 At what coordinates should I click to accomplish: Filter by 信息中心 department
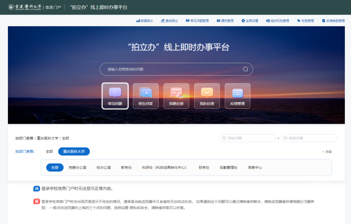255,167
